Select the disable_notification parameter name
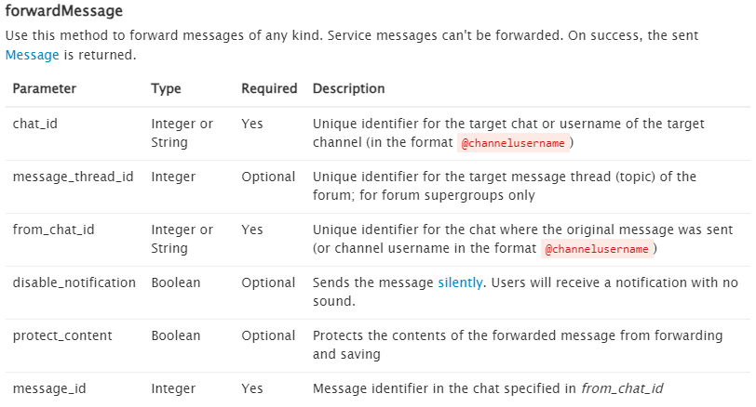 click(x=74, y=282)
